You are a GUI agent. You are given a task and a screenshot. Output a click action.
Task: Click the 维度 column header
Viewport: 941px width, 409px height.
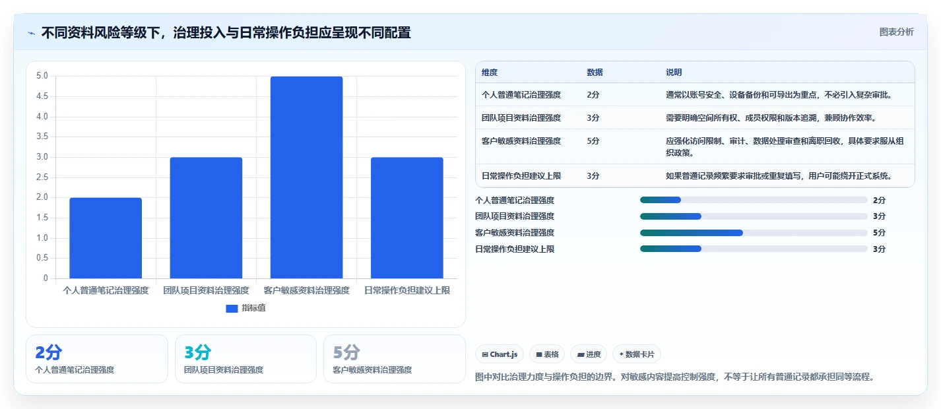click(x=490, y=73)
